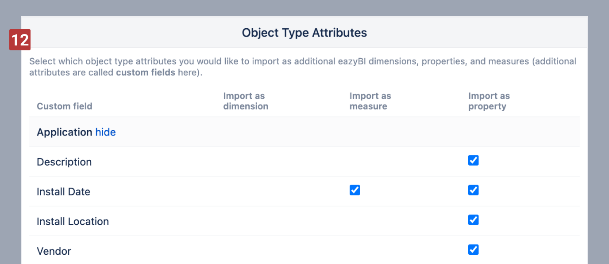Image resolution: width=609 pixels, height=264 pixels.
Task: Select the Description attribute row label
Action: tap(64, 162)
